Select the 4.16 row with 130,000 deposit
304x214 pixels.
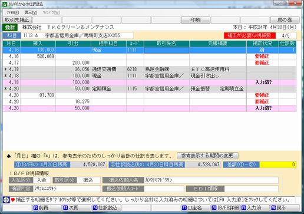click(150, 50)
